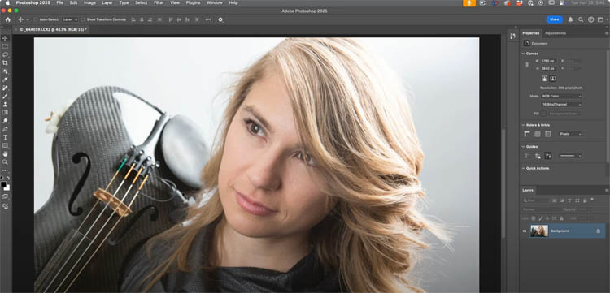The image size is (610, 293).
Task: Select the Move tool in the toolbar
Action: (5, 38)
